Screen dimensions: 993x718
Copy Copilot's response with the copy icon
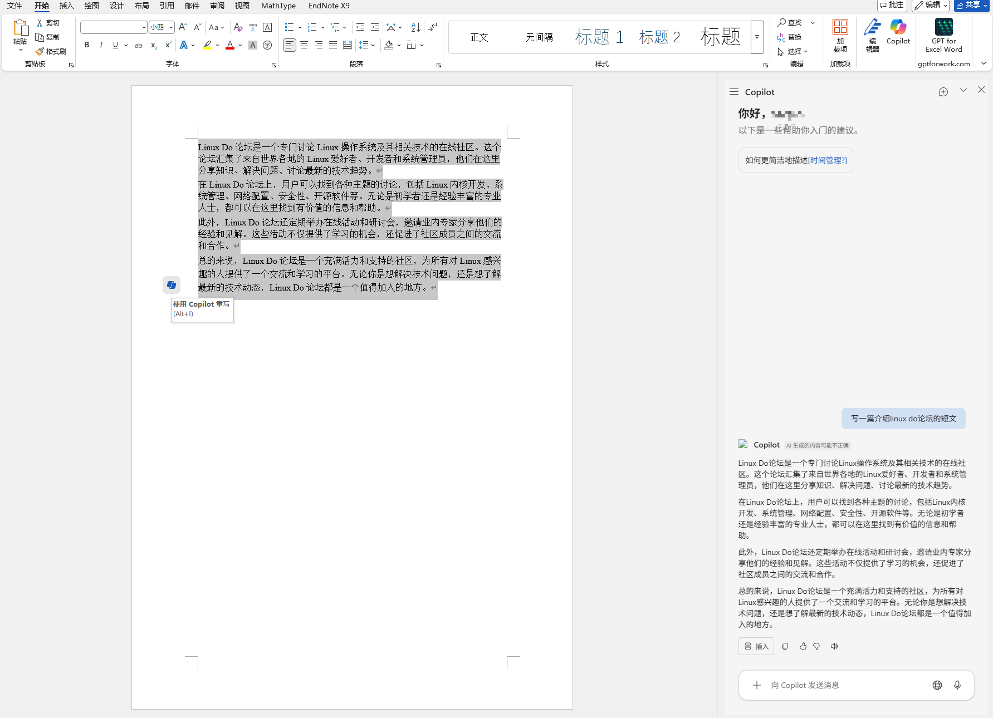[x=785, y=646]
